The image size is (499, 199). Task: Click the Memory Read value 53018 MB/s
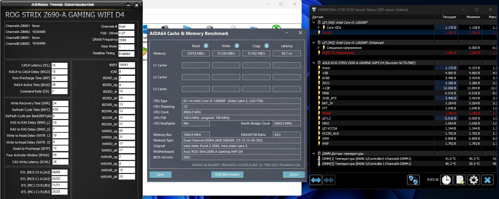coord(196,53)
